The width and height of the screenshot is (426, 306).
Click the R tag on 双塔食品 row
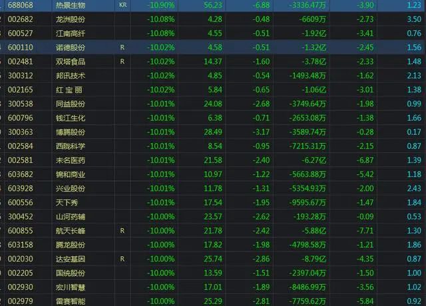point(122,62)
